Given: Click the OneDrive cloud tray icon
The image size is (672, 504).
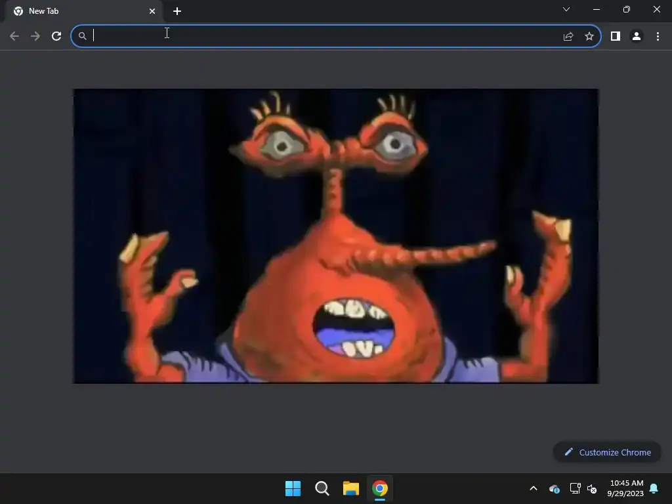Looking at the screenshot, I should point(555,488).
